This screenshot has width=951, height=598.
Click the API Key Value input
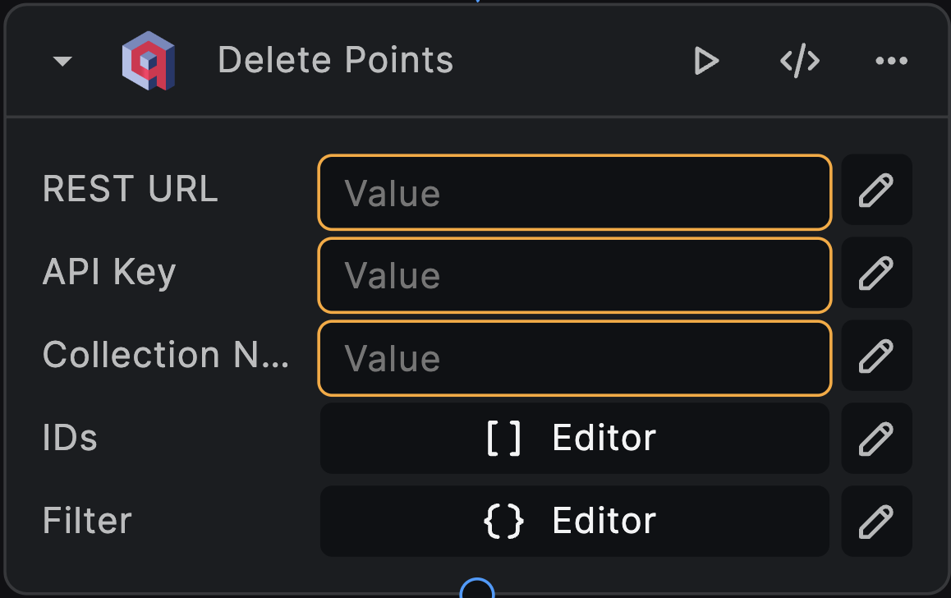point(574,275)
